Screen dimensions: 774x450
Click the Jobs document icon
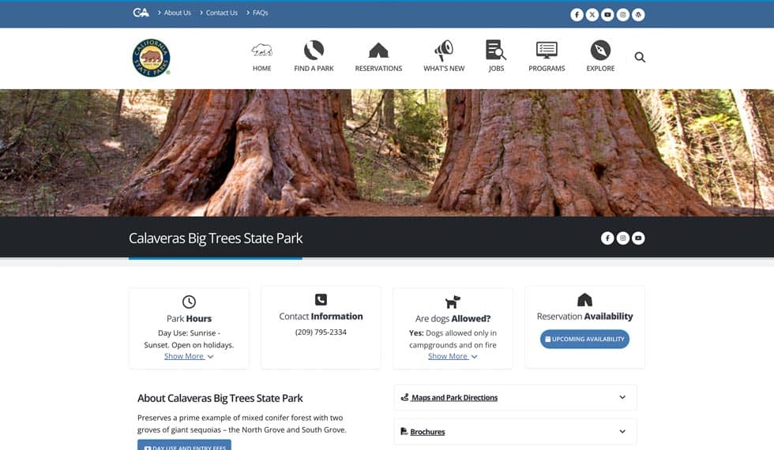(x=496, y=51)
